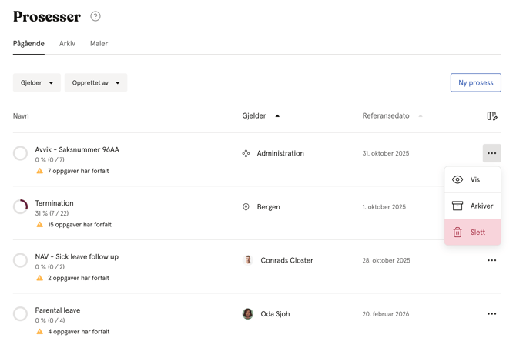
Task: Click the Administration group icon
Action: coord(246,153)
